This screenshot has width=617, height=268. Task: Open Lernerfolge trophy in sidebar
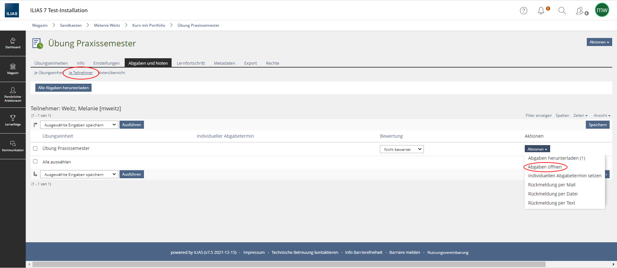[x=13, y=120]
